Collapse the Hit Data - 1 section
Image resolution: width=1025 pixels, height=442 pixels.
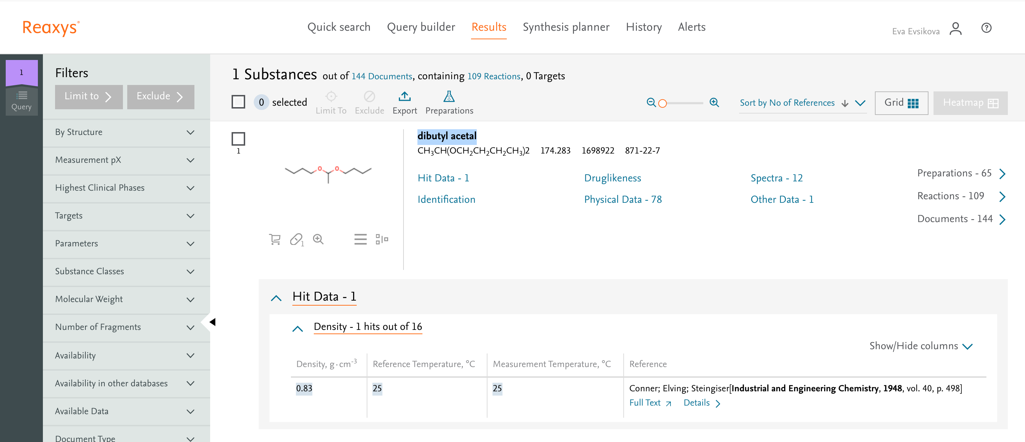(276, 298)
